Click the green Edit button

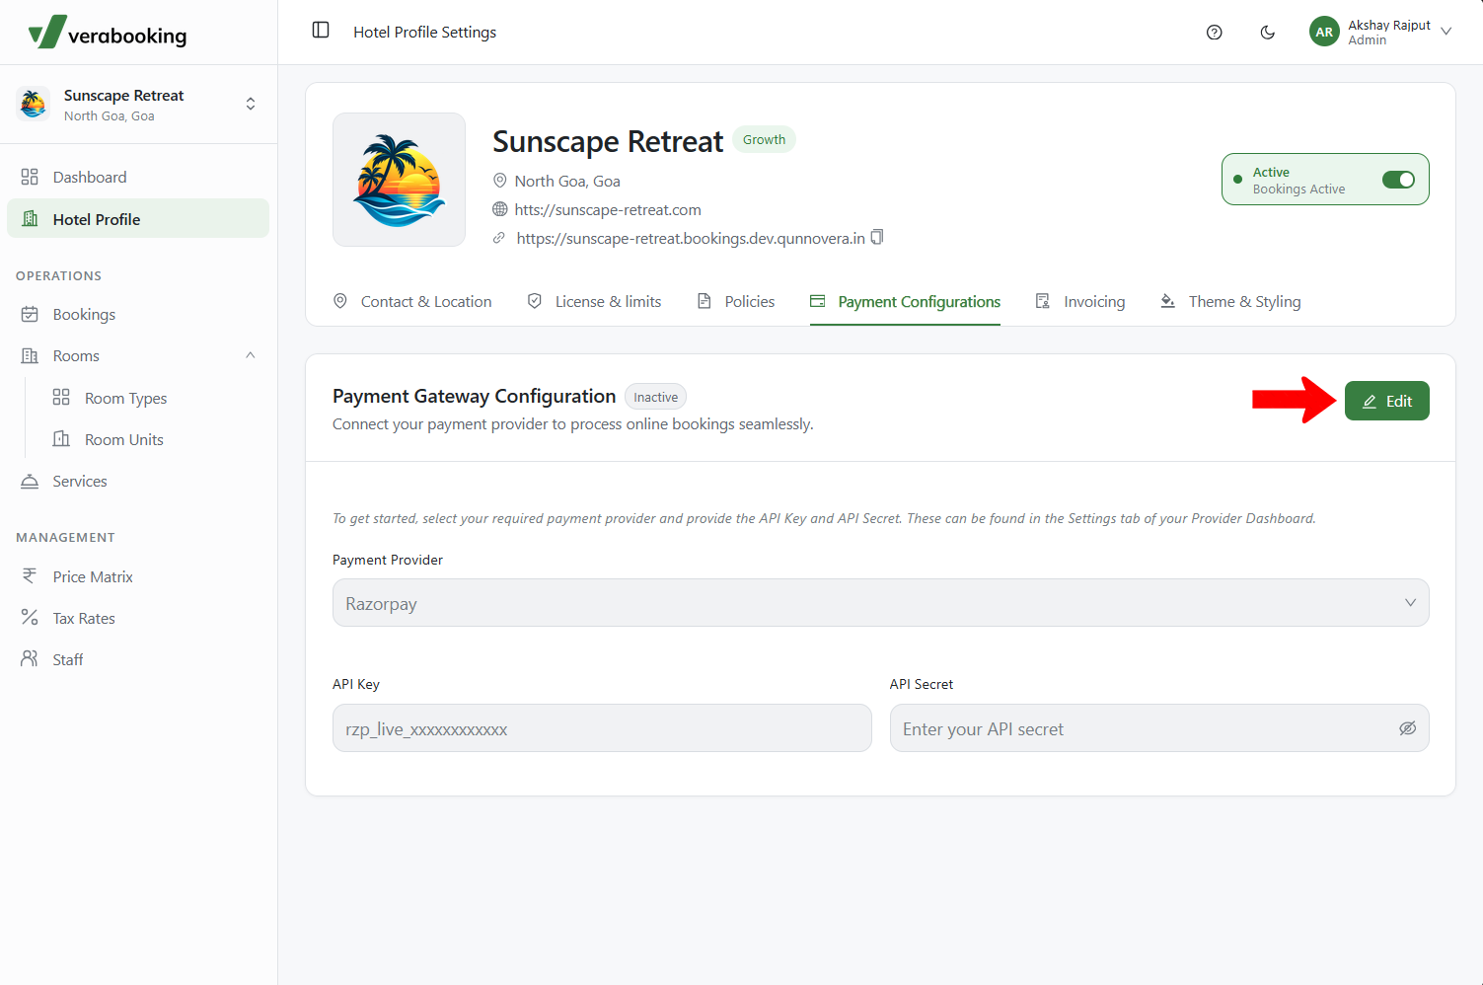pos(1386,401)
